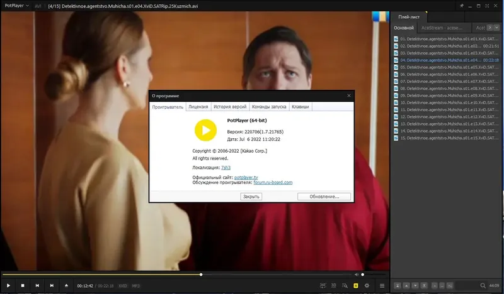Image resolution: width=504 pixels, height=294 pixels.
Task: Open the 7sh3 localization link
Action: (226, 168)
